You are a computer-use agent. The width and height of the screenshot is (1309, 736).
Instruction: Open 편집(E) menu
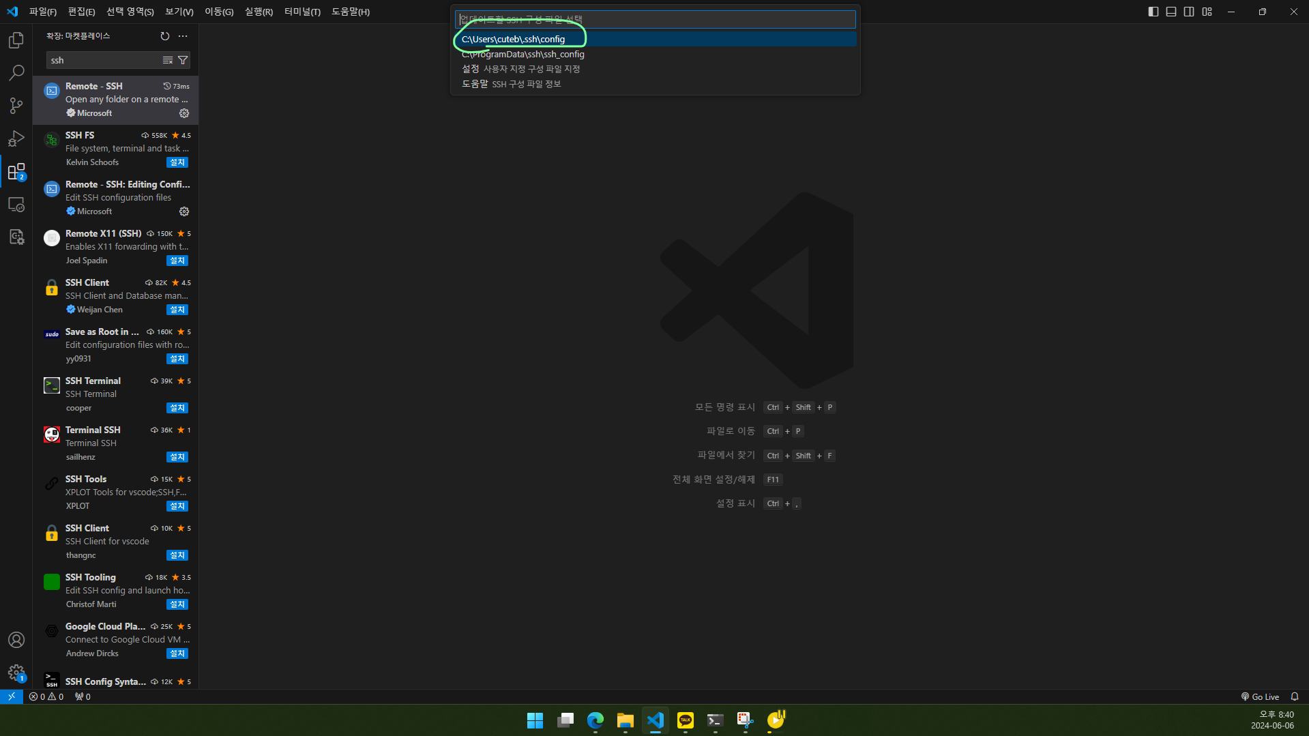[x=82, y=12]
